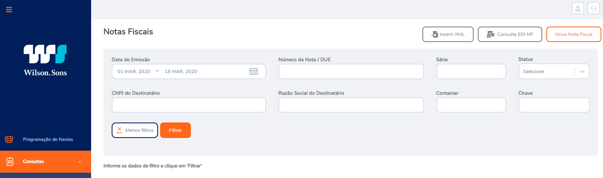Select the Consultas menu item

click(x=33, y=162)
